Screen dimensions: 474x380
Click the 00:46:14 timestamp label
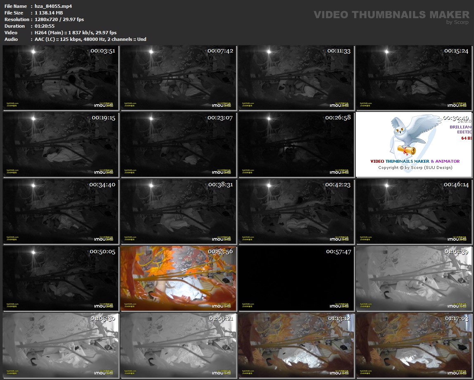tap(456, 185)
